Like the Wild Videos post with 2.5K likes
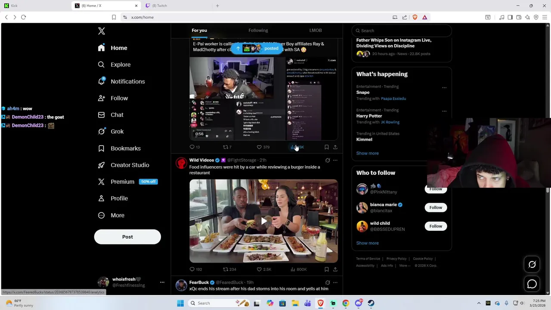Viewport: 551px width, 310px height. [x=264, y=270]
